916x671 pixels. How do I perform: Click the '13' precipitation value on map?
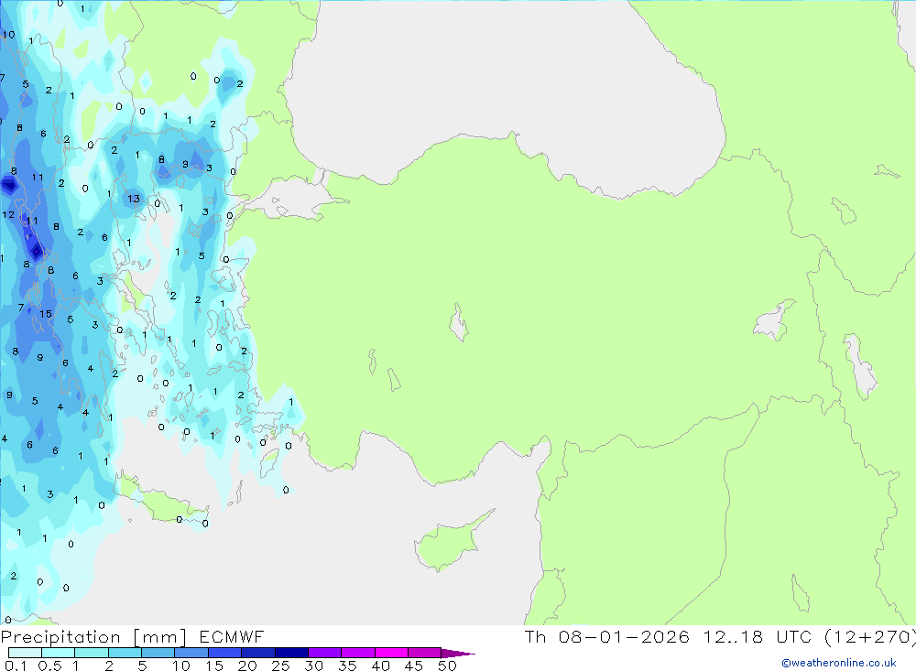tap(134, 199)
